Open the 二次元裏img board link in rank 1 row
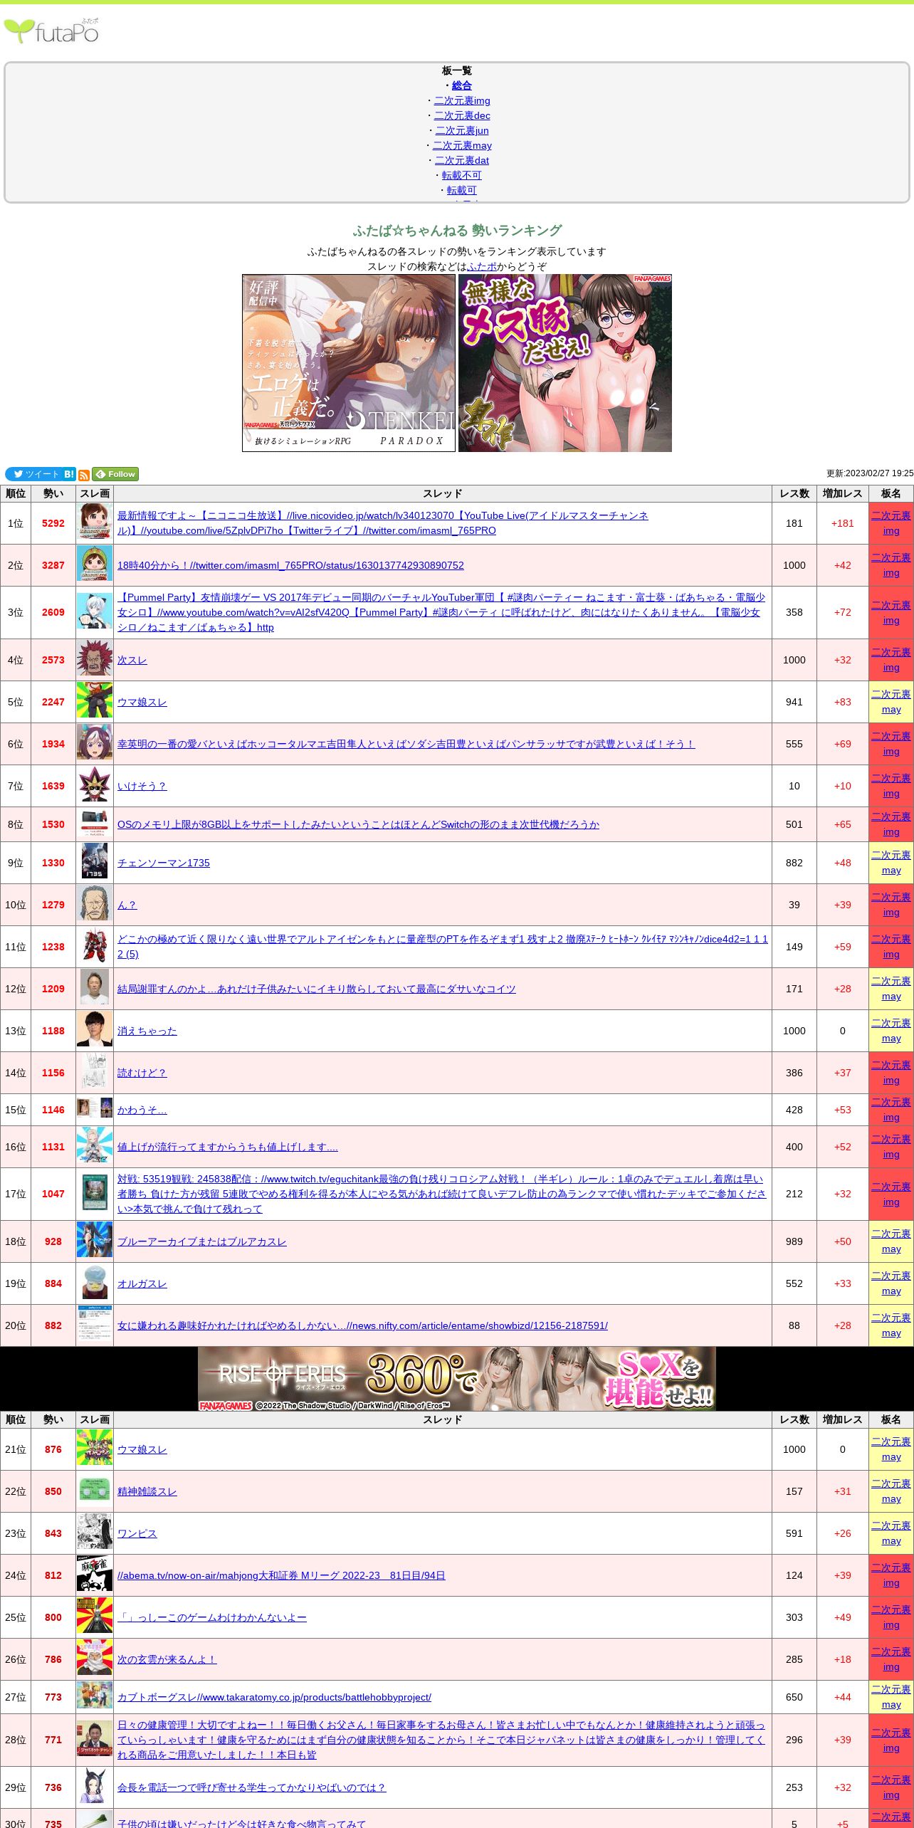Image resolution: width=914 pixels, height=1828 pixels. 891,523
